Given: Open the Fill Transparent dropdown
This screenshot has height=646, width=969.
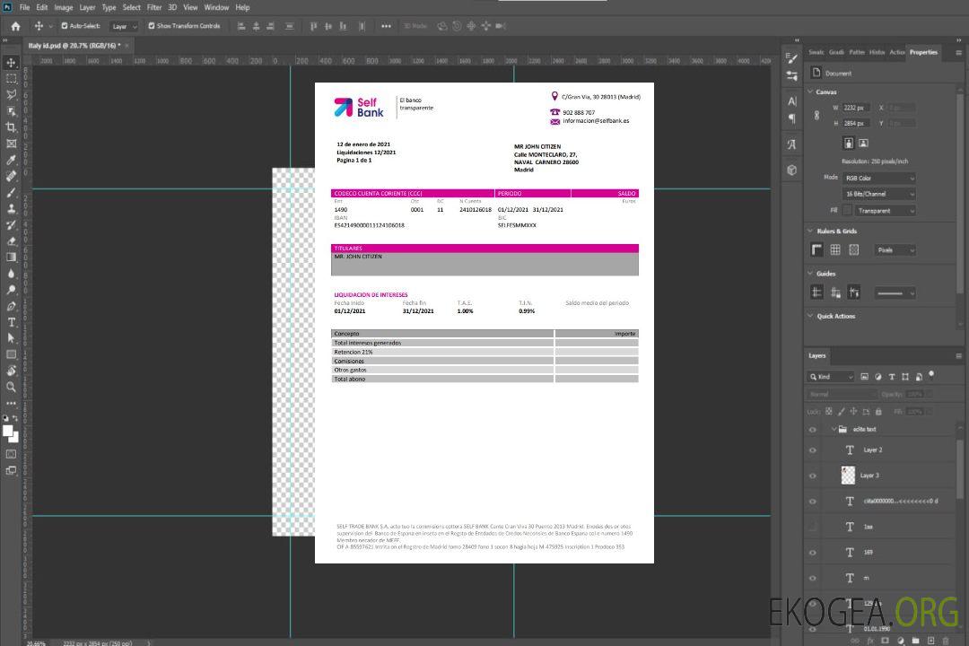Looking at the screenshot, I should tap(886, 211).
